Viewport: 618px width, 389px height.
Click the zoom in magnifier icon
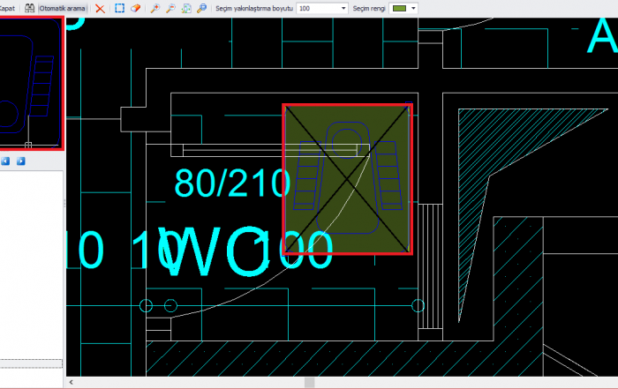click(155, 8)
